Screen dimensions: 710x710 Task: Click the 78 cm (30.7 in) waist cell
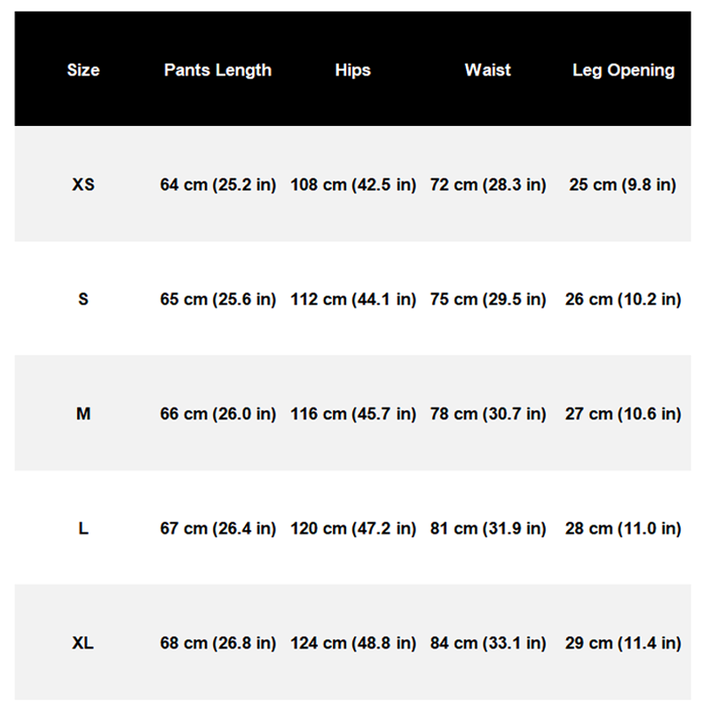(x=488, y=414)
